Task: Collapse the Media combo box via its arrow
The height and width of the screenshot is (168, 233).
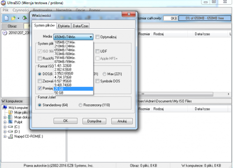Action: click(x=91, y=37)
